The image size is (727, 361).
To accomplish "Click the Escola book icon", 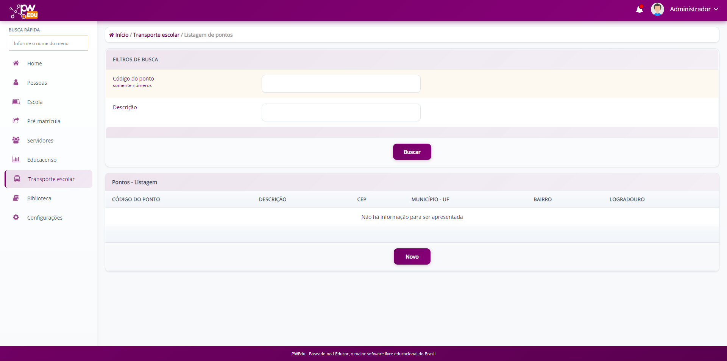I will [x=16, y=102].
